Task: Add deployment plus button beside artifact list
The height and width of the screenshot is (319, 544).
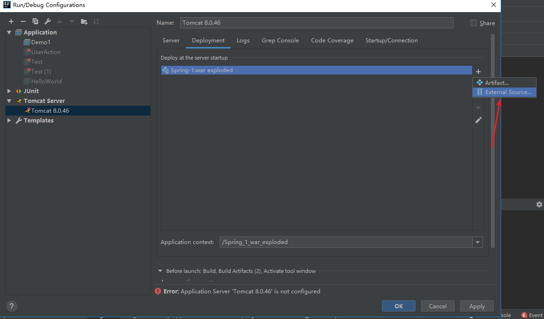Action: (x=478, y=72)
